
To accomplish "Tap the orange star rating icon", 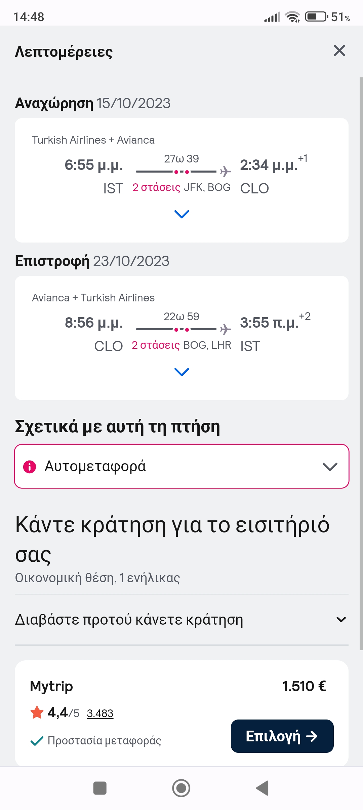I will click(37, 712).
